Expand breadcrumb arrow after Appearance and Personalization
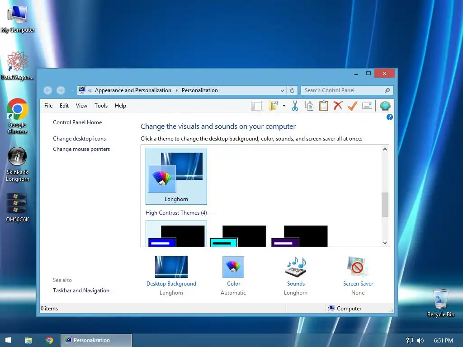This screenshot has height=347, width=463. click(x=177, y=90)
